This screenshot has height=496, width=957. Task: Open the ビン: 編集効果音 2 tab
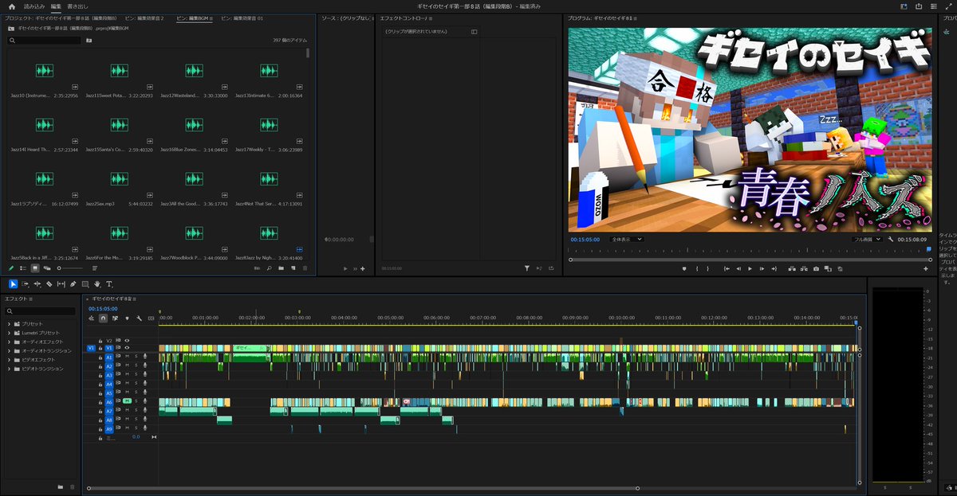click(144, 18)
